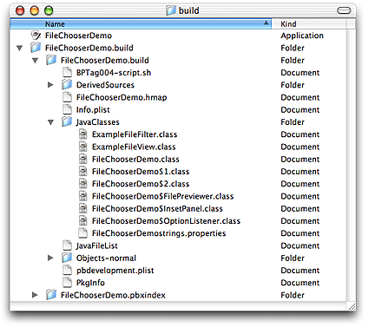Click the FileChooserDemo$2.class file icon
The height and width of the screenshot is (327, 369).
pyautogui.click(x=83, y=184)
